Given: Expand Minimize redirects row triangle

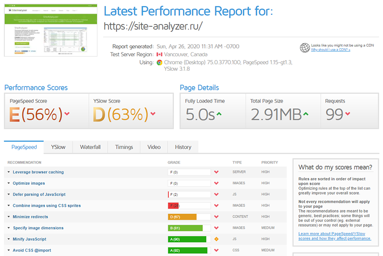Looking at the screenshot, I should click(x=9, y=217).
